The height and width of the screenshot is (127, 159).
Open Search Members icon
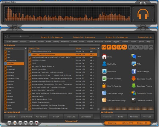click(x=104, y=79)
